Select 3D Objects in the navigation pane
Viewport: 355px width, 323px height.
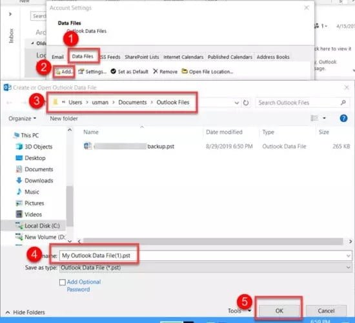click(34, 147)
